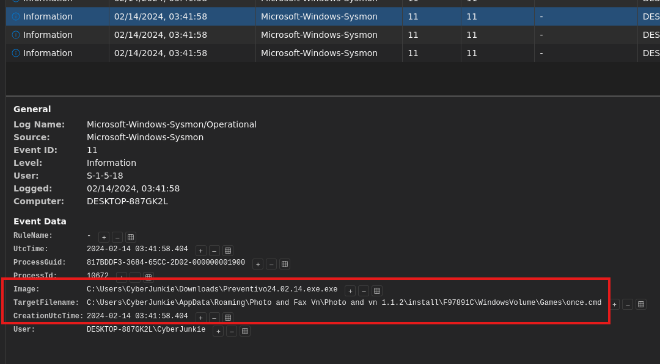
Task: Filter in ProcessGuid with its plus icon
Action: [258, 264]
